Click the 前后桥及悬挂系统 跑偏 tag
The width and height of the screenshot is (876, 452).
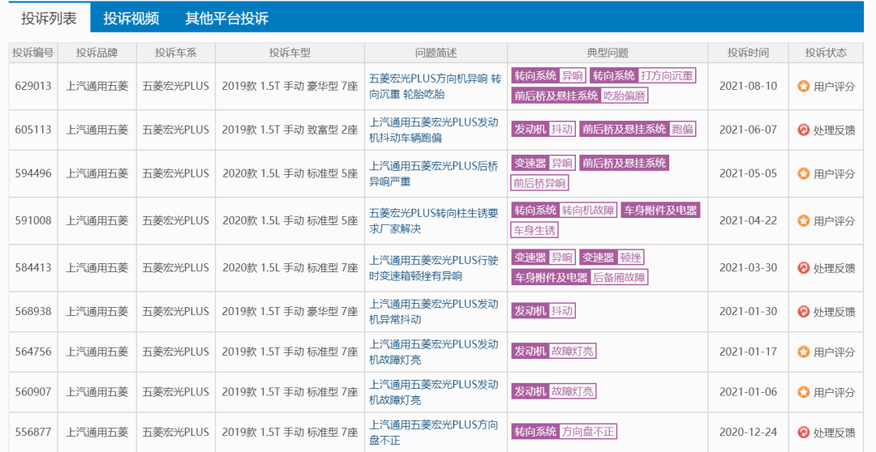click(638, 130)
